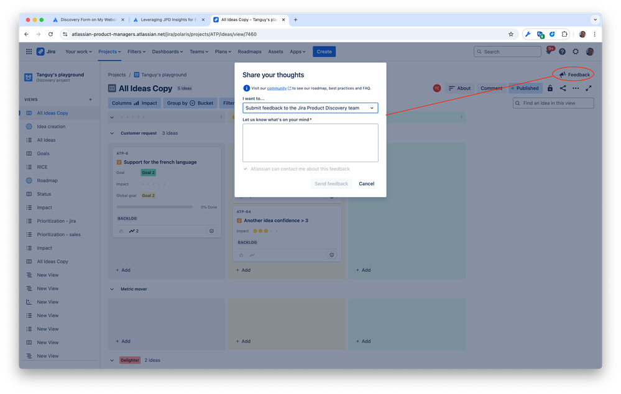Viewport: 621px width, 394px height.
Task: Toggle the Published status chip
Action: (x=525, y=88)
